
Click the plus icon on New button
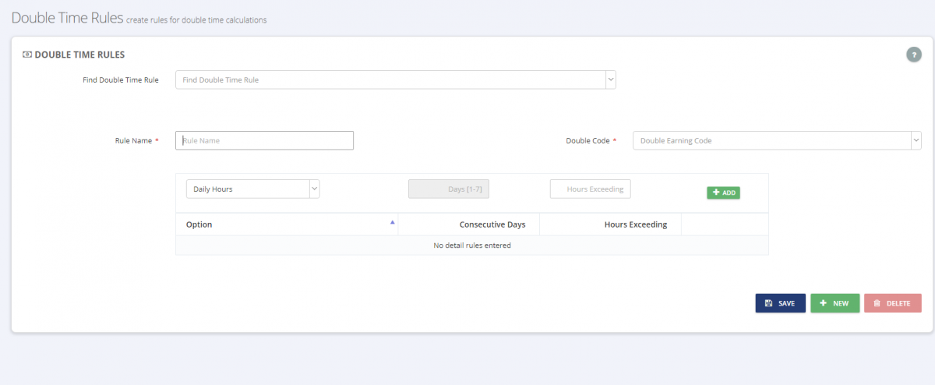pyautogui.click(x=823, y=303)
